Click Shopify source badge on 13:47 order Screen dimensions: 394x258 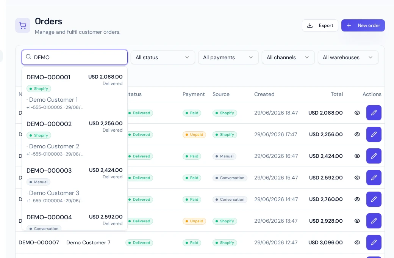tap(225, 221)
